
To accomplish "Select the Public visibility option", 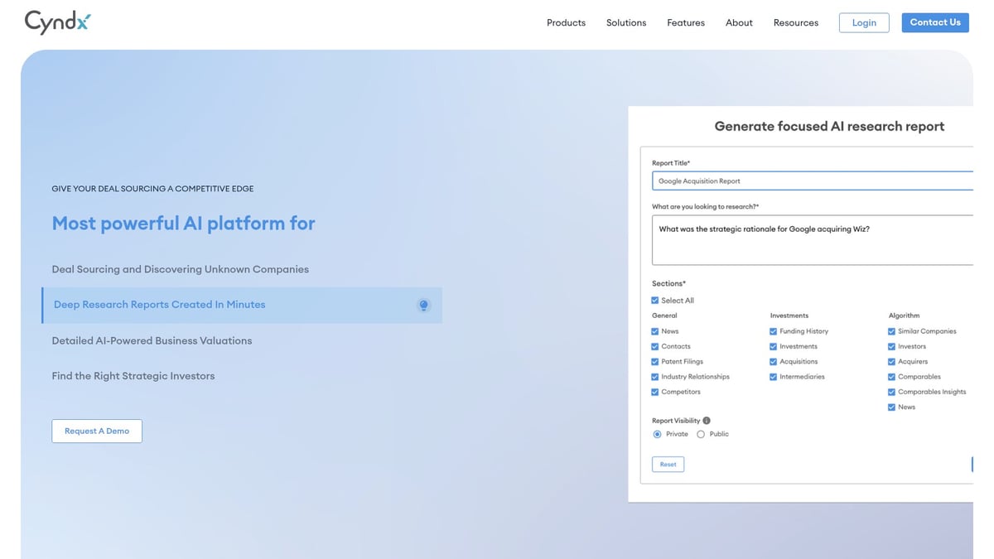I will click(701, 433).
